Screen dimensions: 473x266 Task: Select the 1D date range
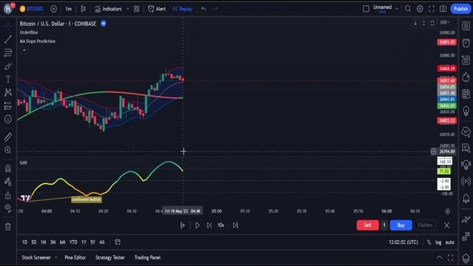(x=24, y=242)
